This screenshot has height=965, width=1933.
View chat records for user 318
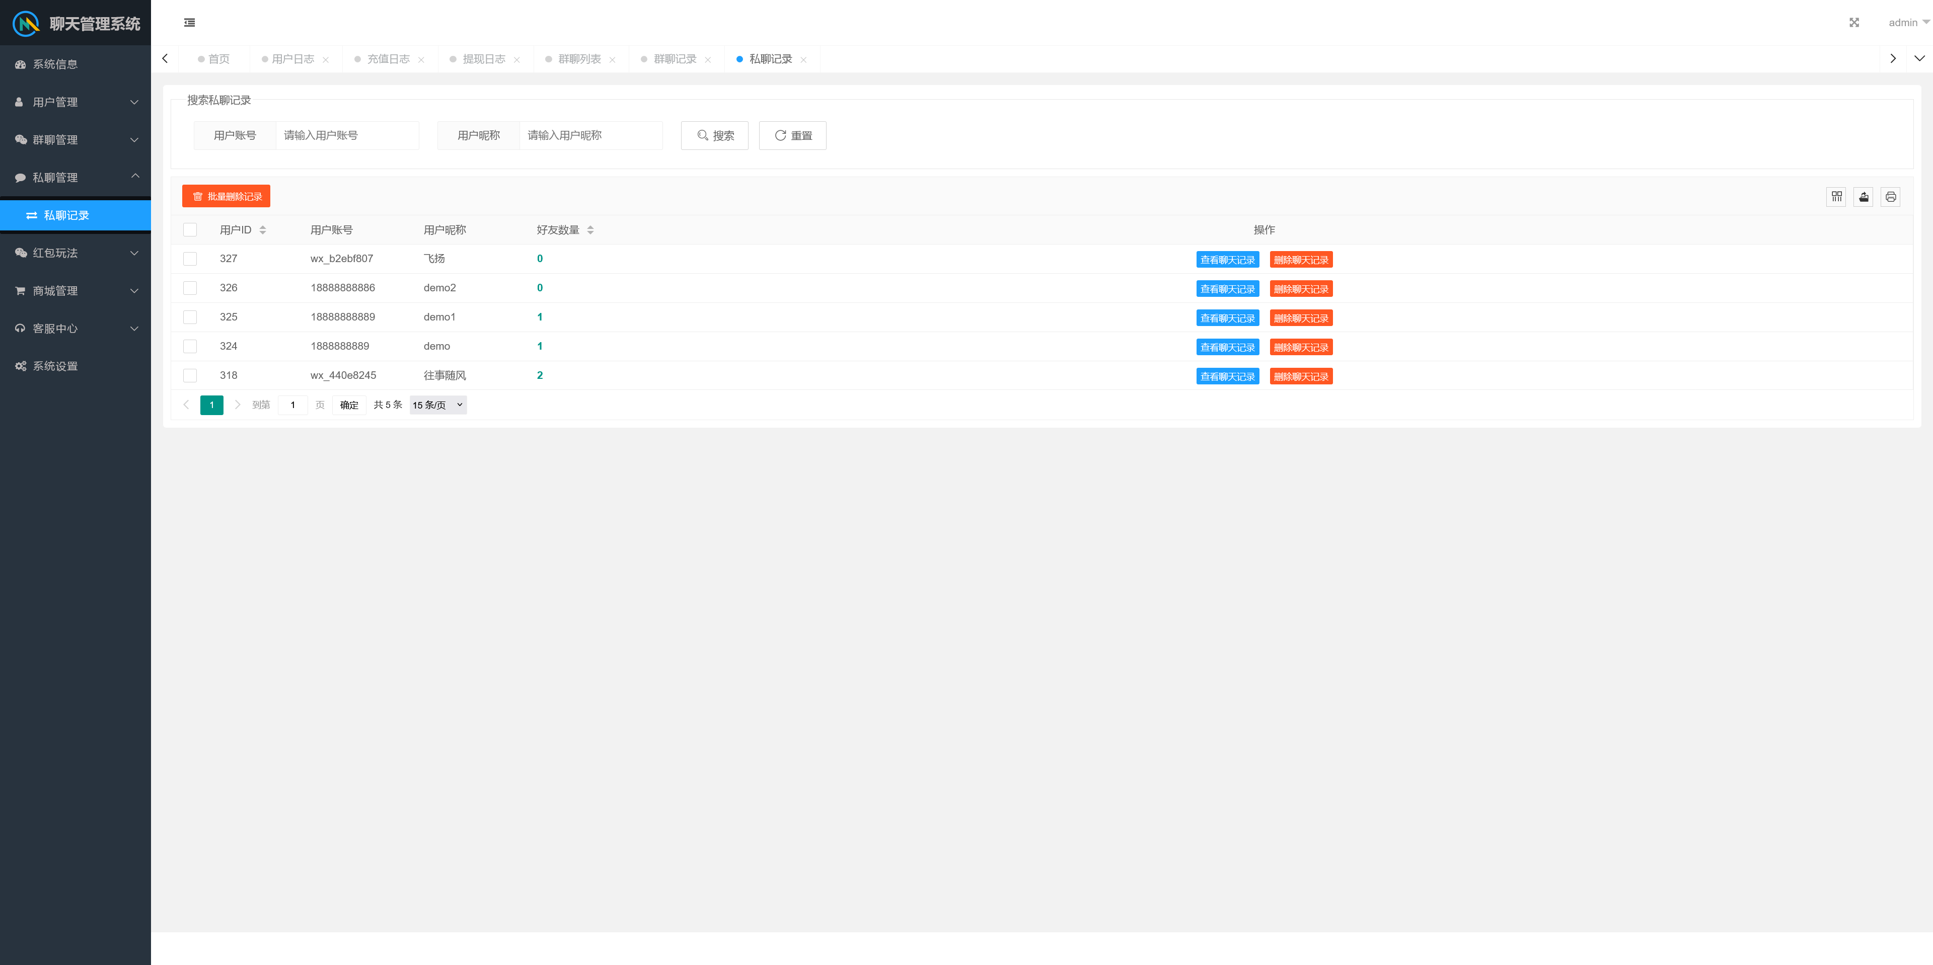[1227, 376]
